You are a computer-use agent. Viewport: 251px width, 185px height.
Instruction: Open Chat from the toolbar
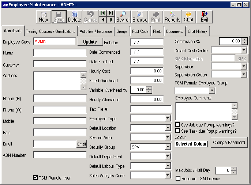pyautogui.click(x=188, y=16)
